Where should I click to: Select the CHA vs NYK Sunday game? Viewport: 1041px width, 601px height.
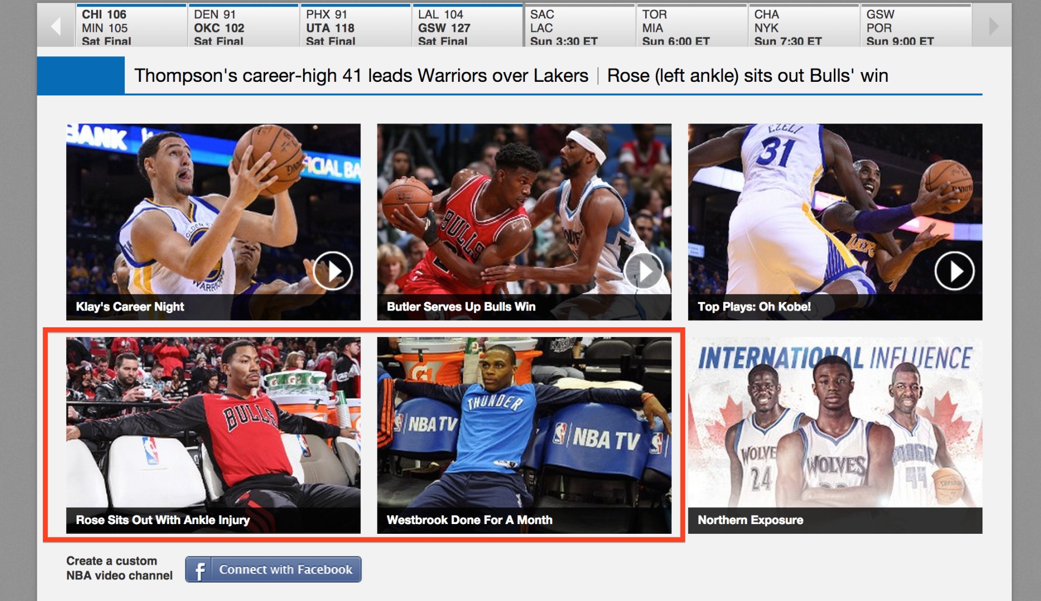coord(804,26)
